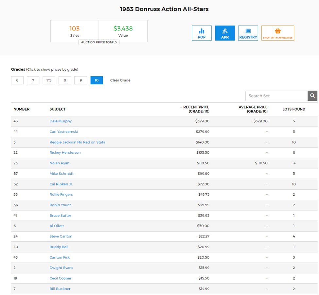Screen dimensions: 319x295
Task: Open Reggie Jackson No Red on Stats link
Action: (x=77, y=142)
